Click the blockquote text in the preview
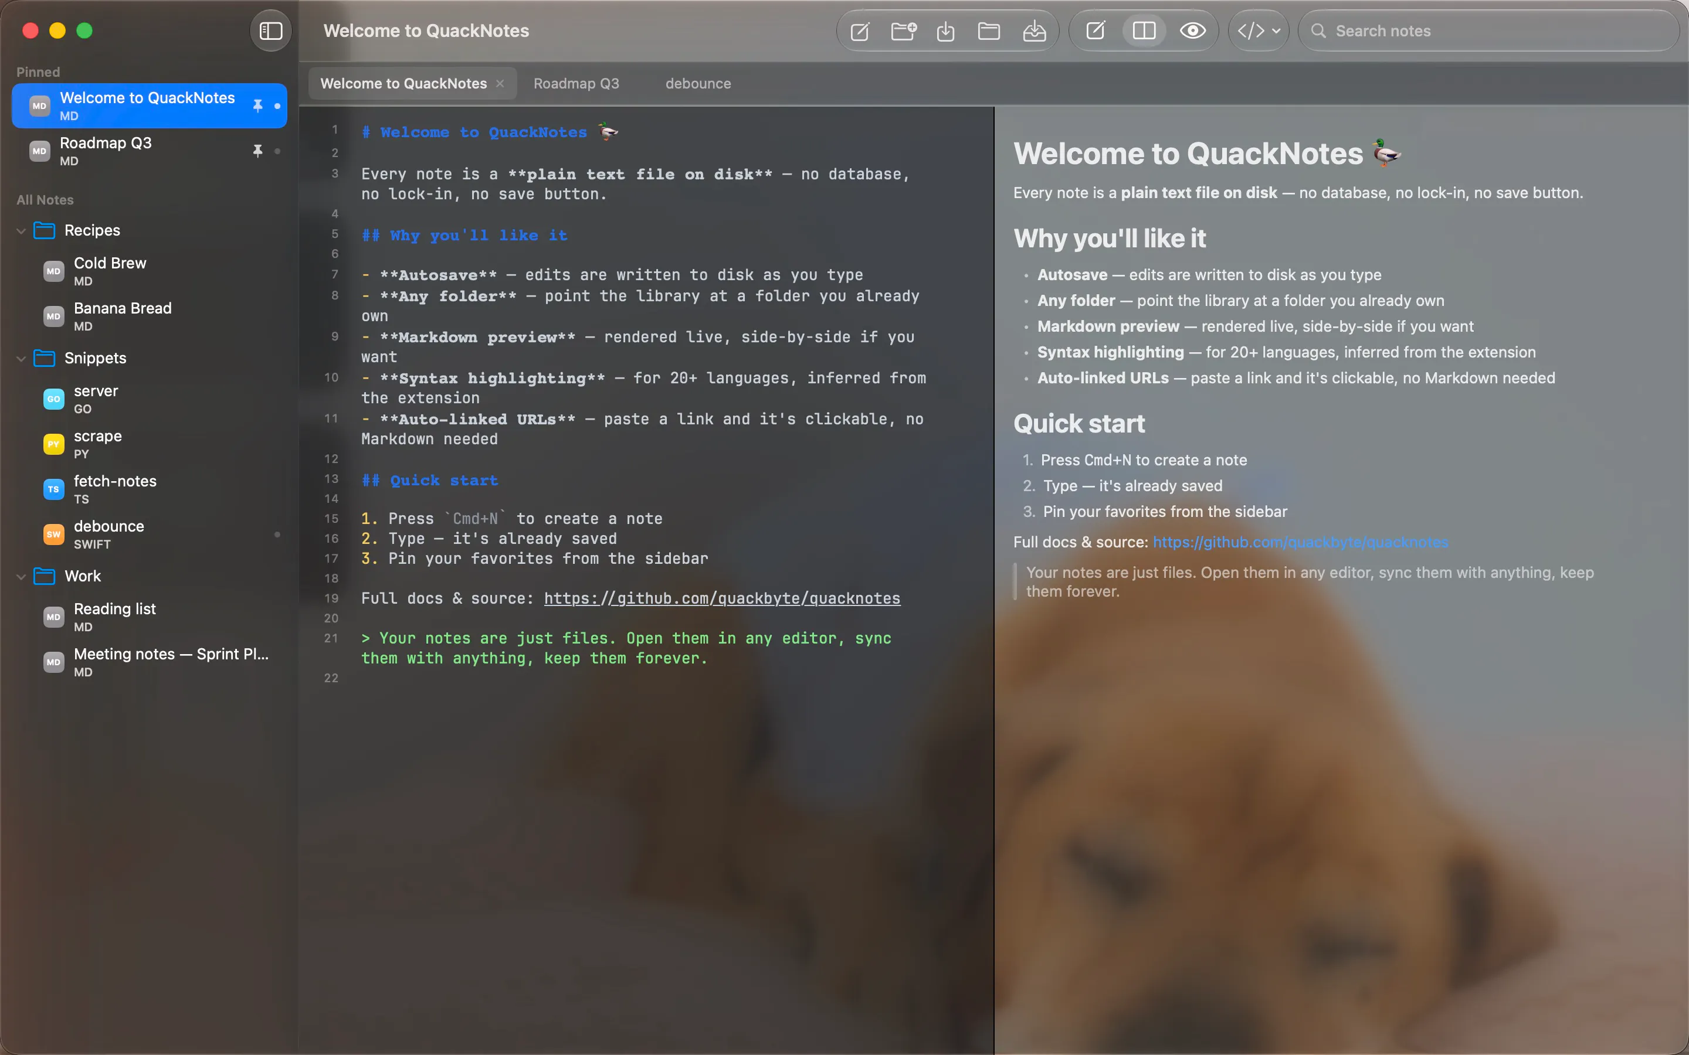The height and width of the screenshot is (1055, 1689). [1310, 582]
